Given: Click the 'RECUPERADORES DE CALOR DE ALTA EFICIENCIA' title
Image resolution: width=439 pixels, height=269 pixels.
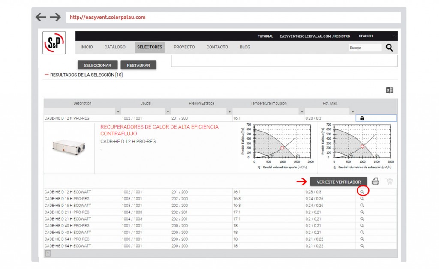Looking at the screenshot, I should pyautogui.click(x=159, y=130).
